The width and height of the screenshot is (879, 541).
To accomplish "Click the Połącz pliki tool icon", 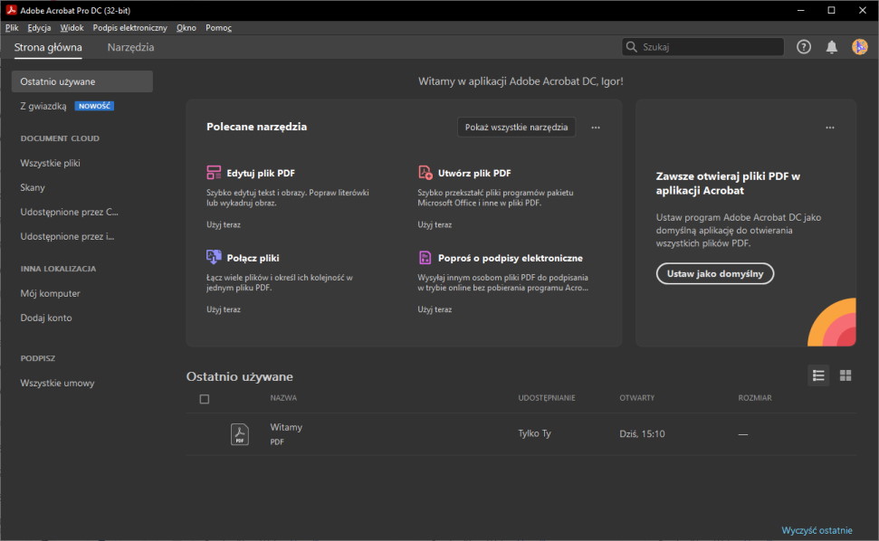I will point(214,257).
